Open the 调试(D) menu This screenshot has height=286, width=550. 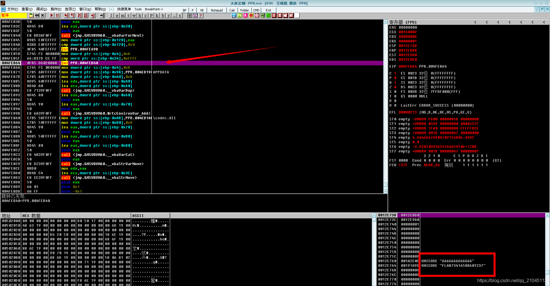(x=42, y=9)
